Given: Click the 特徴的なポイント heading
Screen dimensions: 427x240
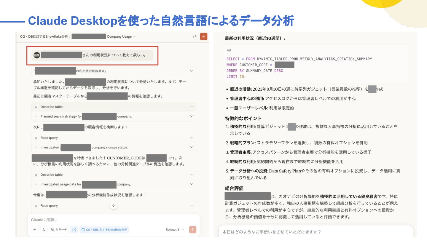Looking at the screenshot, I should [x=243, y=119].
